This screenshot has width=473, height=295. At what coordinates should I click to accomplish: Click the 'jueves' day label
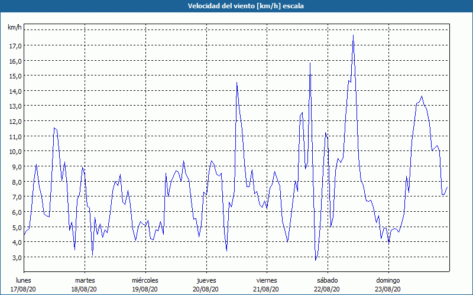coord(206,280)
